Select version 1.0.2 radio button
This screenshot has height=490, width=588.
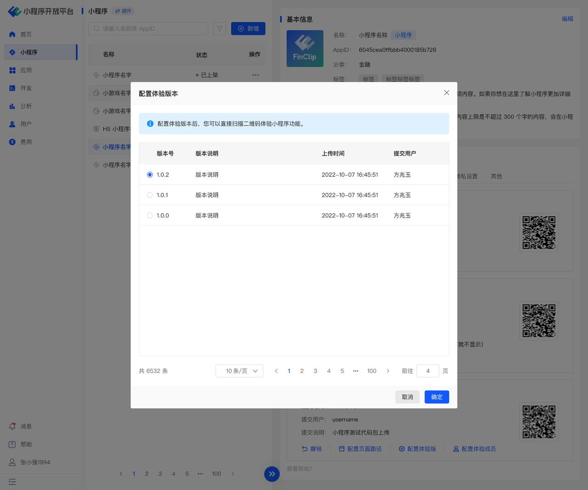(x=150, y=175)
